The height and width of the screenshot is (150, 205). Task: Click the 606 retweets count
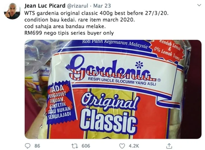[86, 146]
